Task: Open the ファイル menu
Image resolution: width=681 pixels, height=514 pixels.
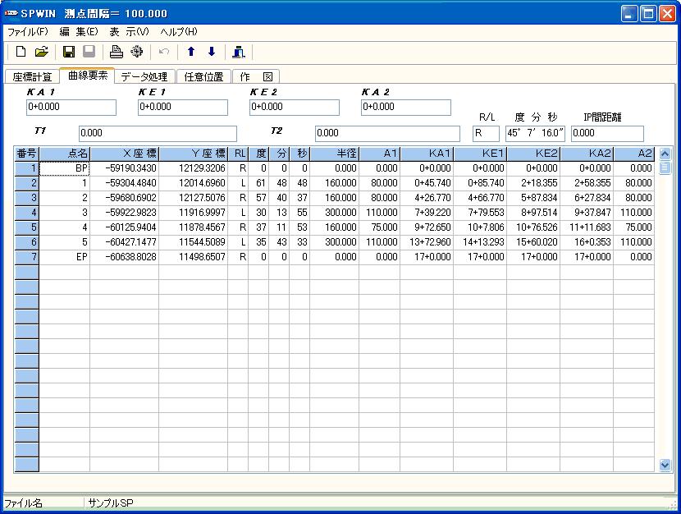Action: tap(26, 31)
